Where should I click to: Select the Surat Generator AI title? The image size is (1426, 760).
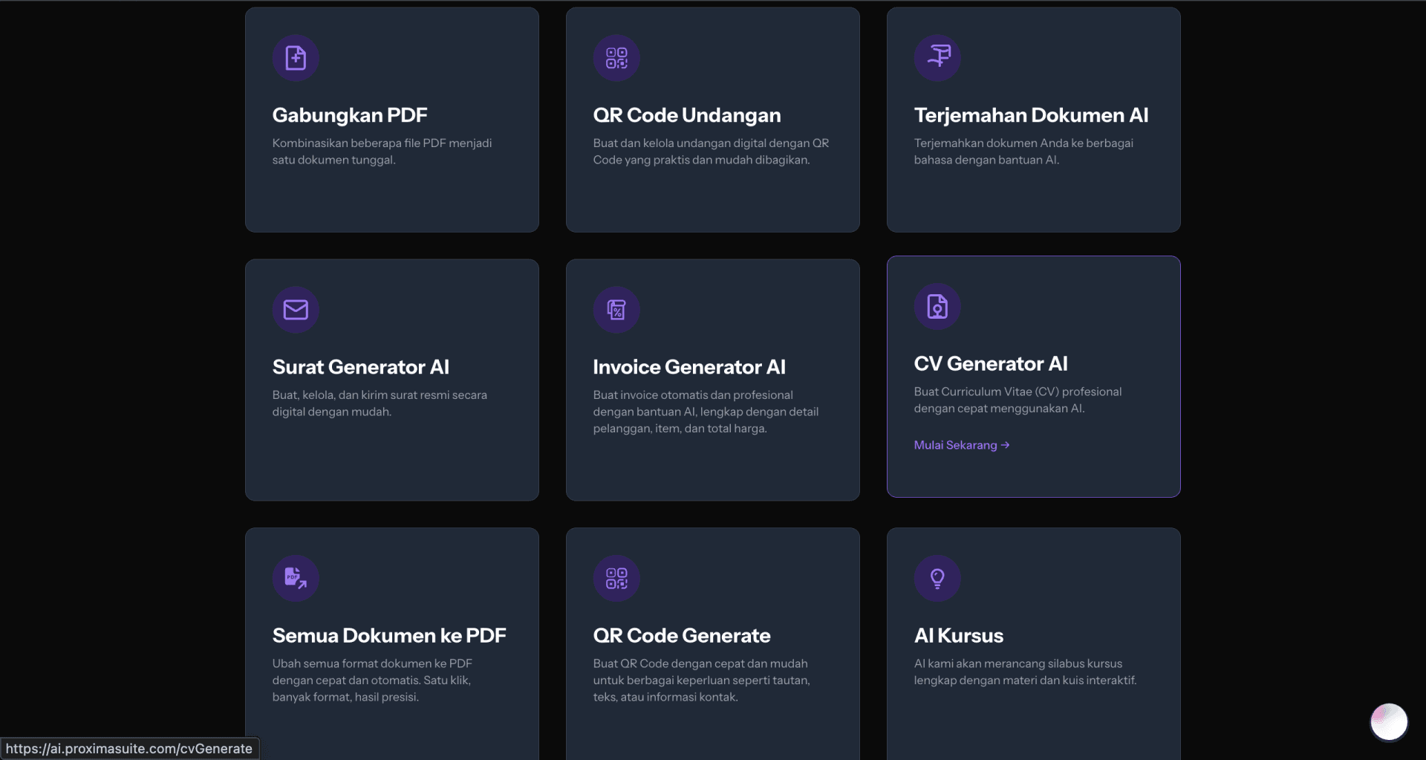(x=361, y=367)
